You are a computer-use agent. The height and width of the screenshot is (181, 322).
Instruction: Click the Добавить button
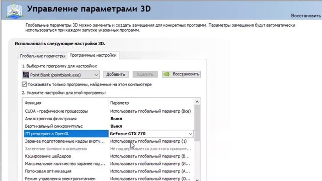click(116, 74)
